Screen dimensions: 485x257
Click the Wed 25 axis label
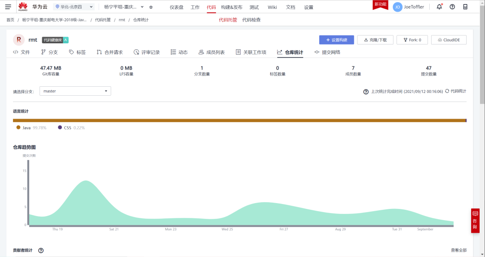tap(227, 229)
